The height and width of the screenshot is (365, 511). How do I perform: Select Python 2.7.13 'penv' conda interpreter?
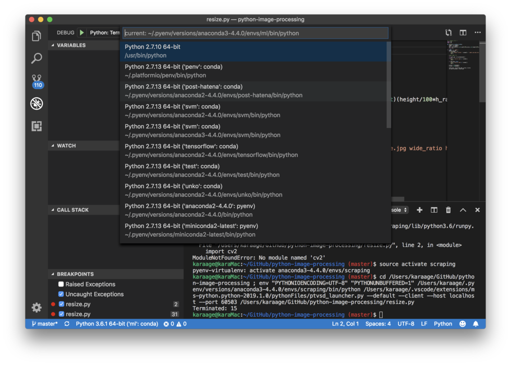coord(254,71)
